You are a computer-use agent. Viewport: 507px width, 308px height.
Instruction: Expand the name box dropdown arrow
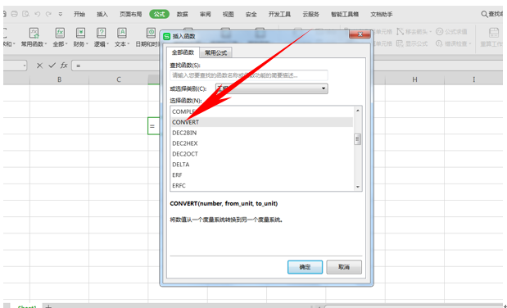pos(25,66)
